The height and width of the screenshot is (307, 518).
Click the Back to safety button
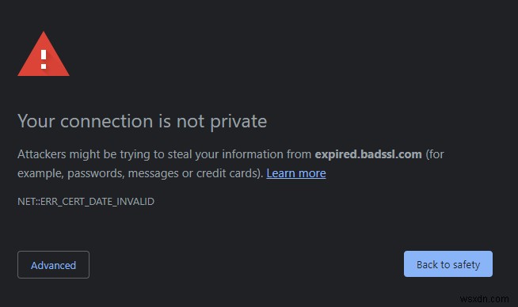click(448, 264)
